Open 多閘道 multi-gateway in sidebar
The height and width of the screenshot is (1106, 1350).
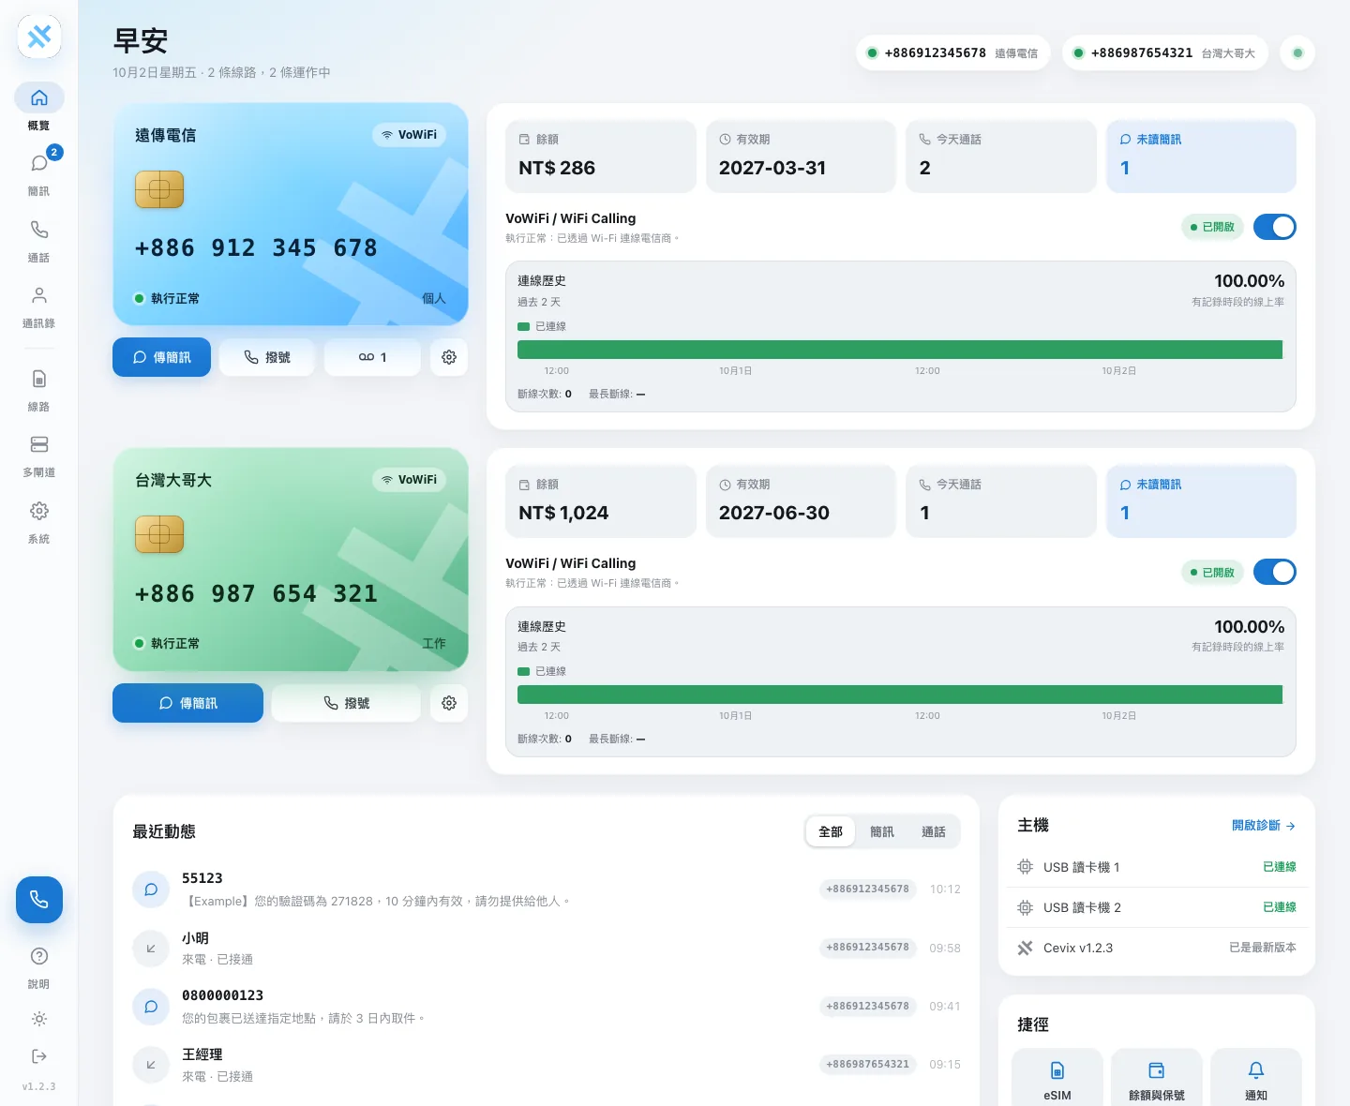coord(38,456)
